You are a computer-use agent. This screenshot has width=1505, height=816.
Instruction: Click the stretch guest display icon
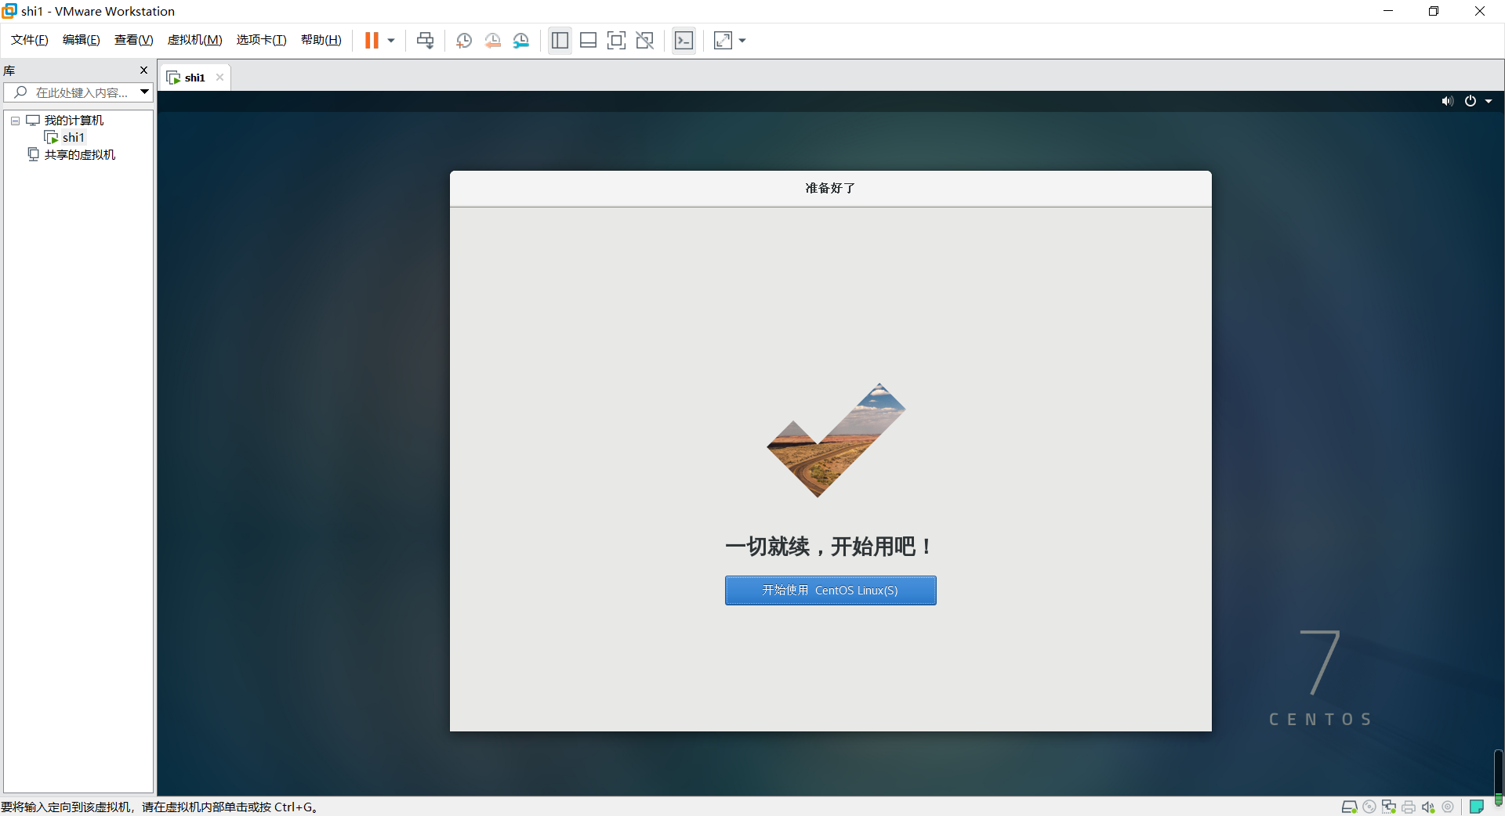pos(723,41)
